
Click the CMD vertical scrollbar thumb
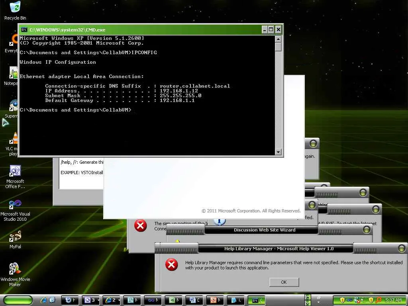278,47
